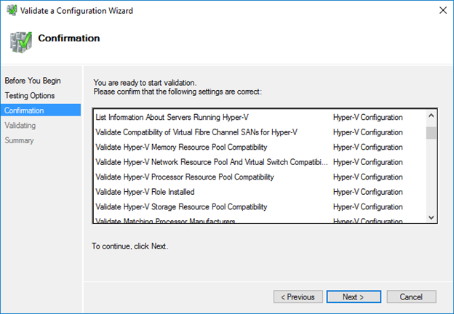The image size is (454, 314).
Task: Open the Testing Options step
Action: pos(30,96)
